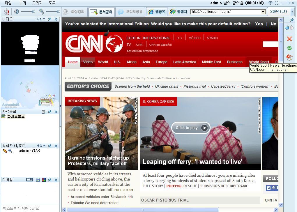Click the pencil icon beside admin (강사)
Screen dimensions: 297x212
(5, 151)
